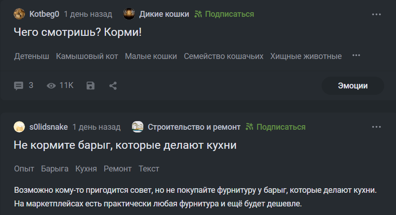
Task: Click s0lidsnake user avatar
Action: 20,127
